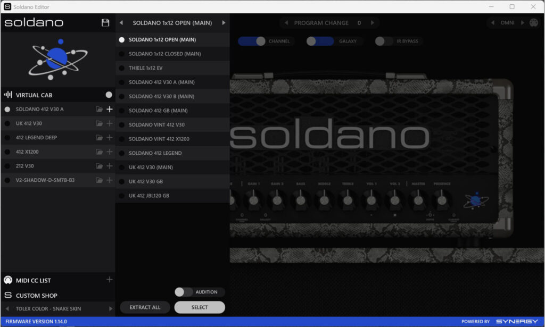Viewport: 545px width, 327px height.
Task: Choose SOLDANO 412 GB (MAIN)
Action: click(x=172, y=111)
